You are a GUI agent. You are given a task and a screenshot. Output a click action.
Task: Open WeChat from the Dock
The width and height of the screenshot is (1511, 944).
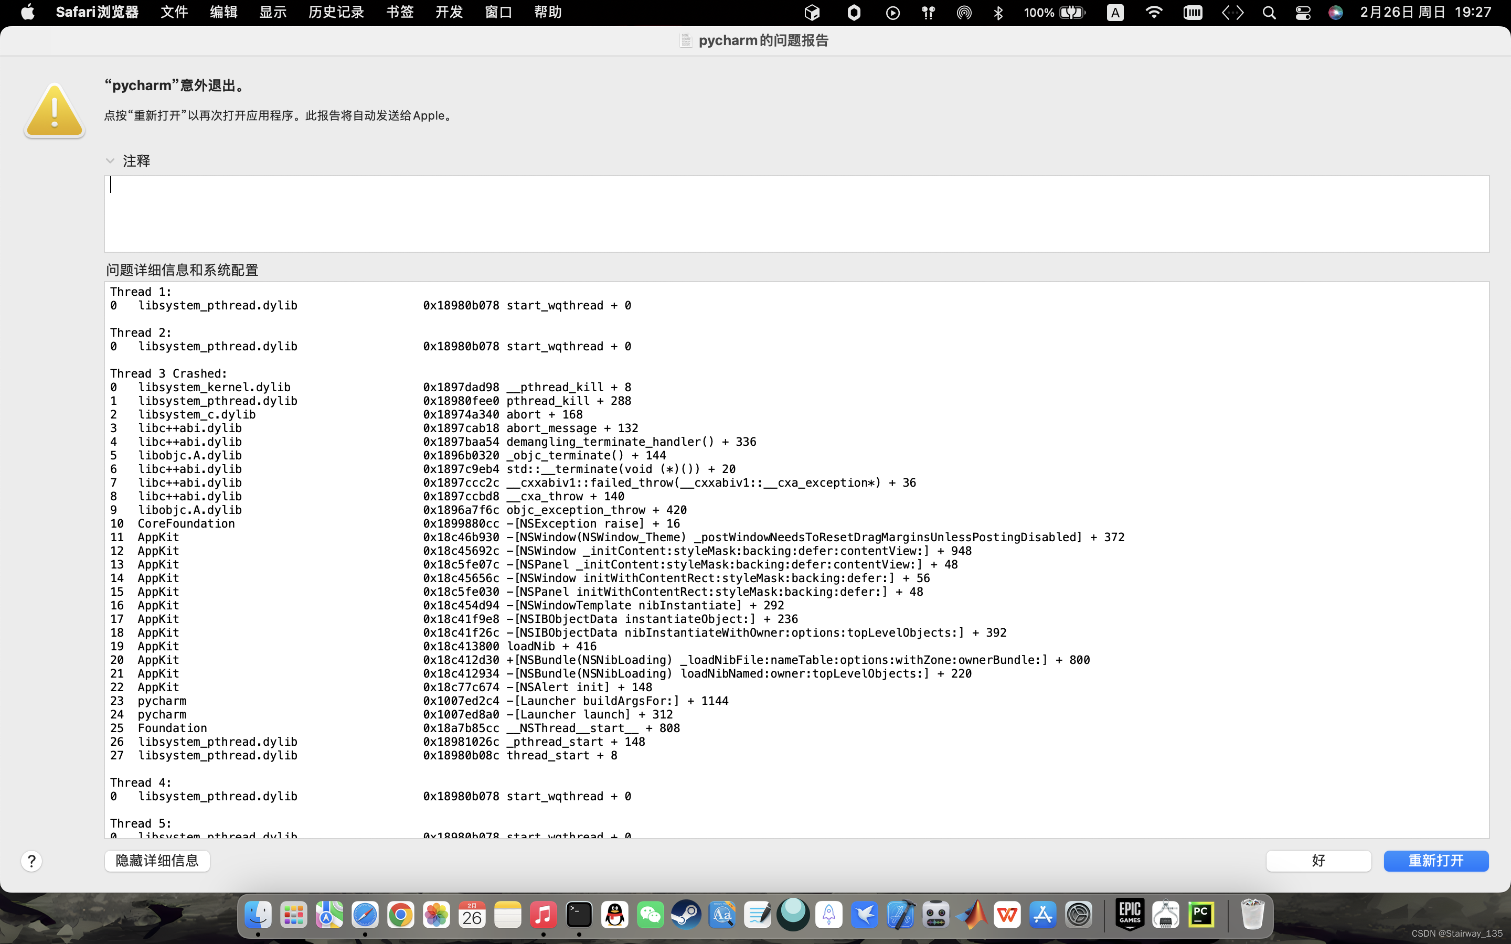(x=651, y=915)
